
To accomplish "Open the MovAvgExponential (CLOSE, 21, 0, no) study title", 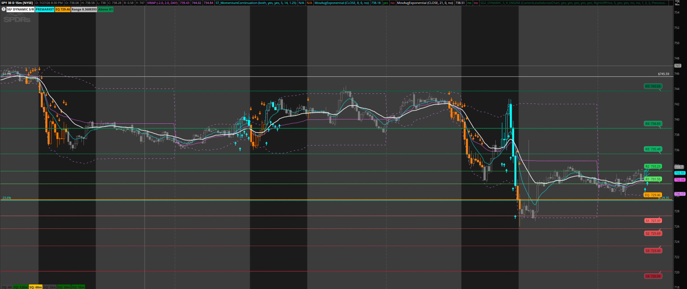I will coord(425,3).
